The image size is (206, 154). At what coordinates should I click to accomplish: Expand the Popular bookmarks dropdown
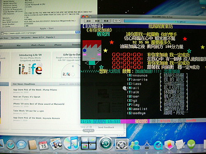51,37
